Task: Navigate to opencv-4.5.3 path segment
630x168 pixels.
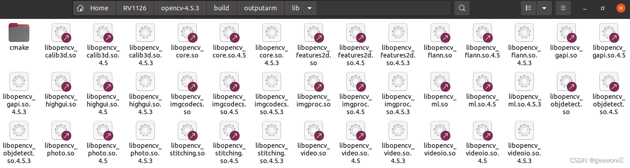Action: tap(180, 8)
